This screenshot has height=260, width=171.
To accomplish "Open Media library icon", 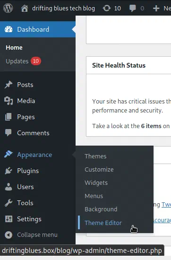I will pyautogui.click(x=9, y=101).
